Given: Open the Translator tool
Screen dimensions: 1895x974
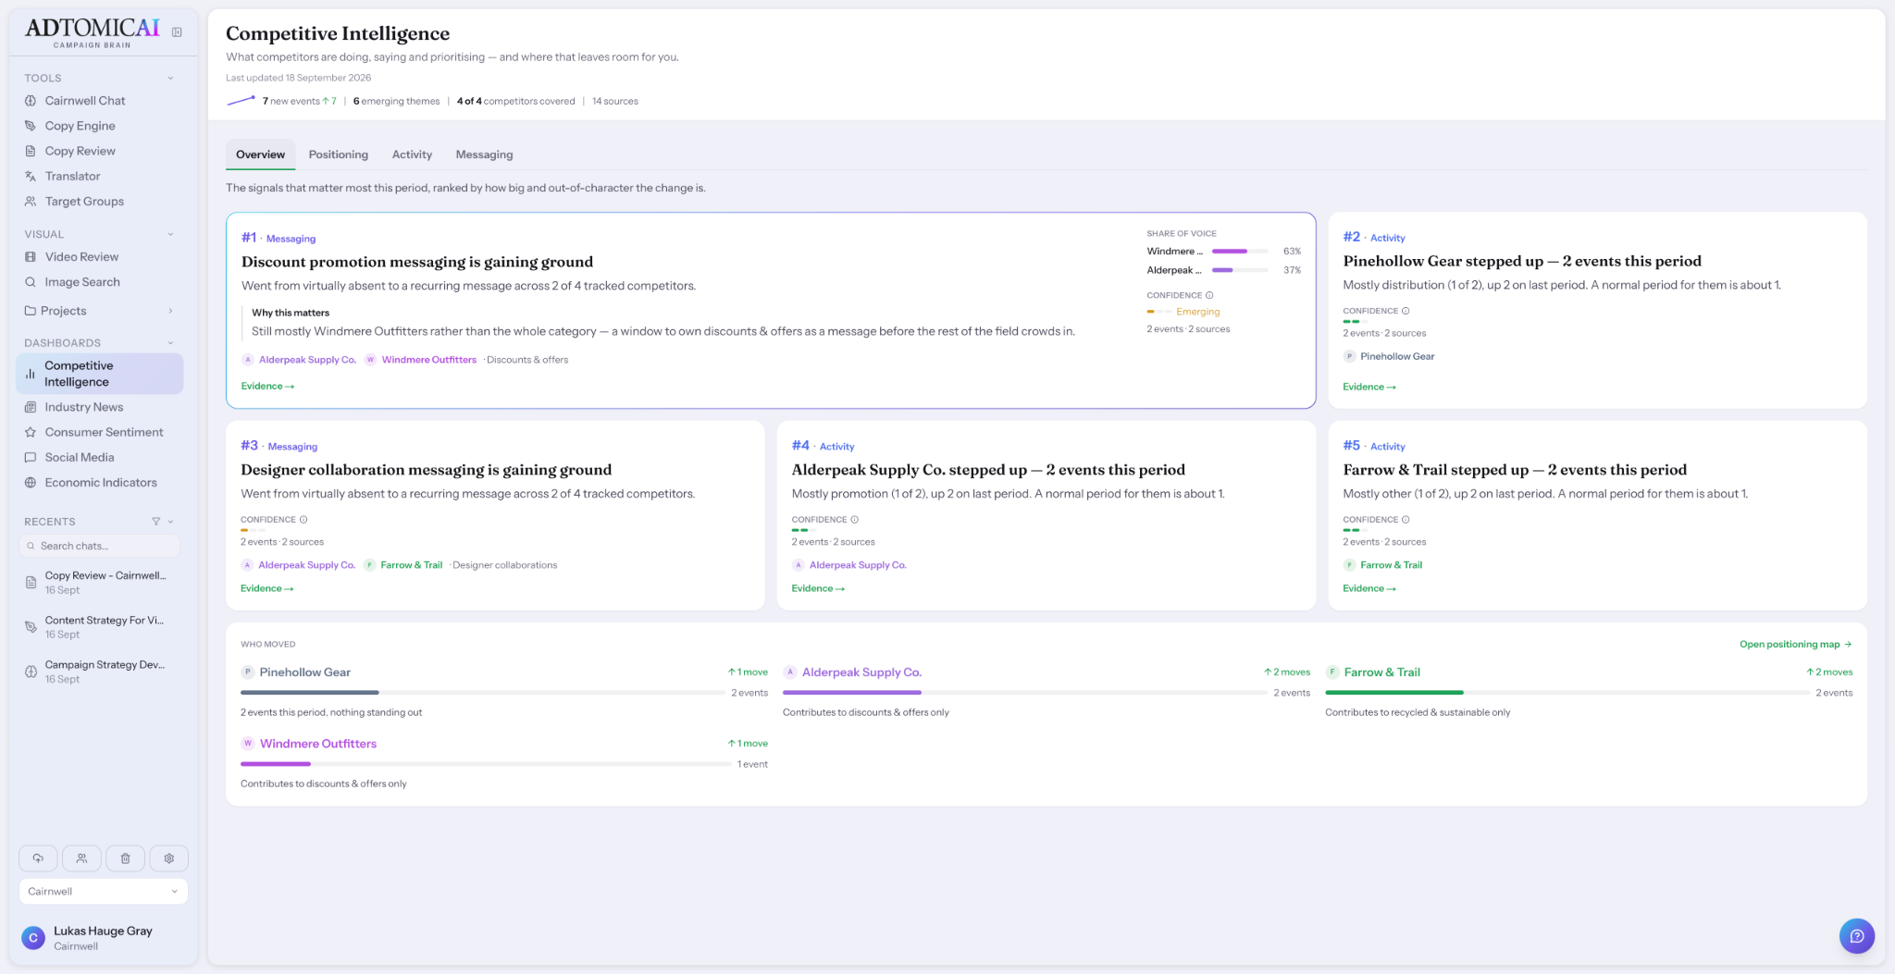Looking at the screenshot, I should (72, 176).
